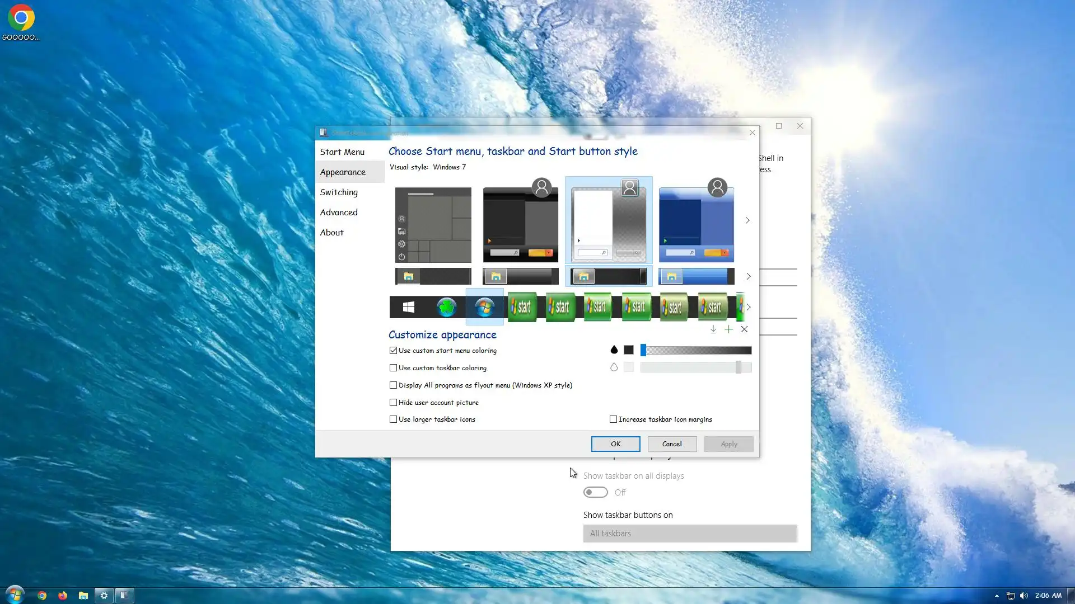Click the start menu color droplet icon
The width and height of the screenshot is (1075, 604).
[614, 350]
